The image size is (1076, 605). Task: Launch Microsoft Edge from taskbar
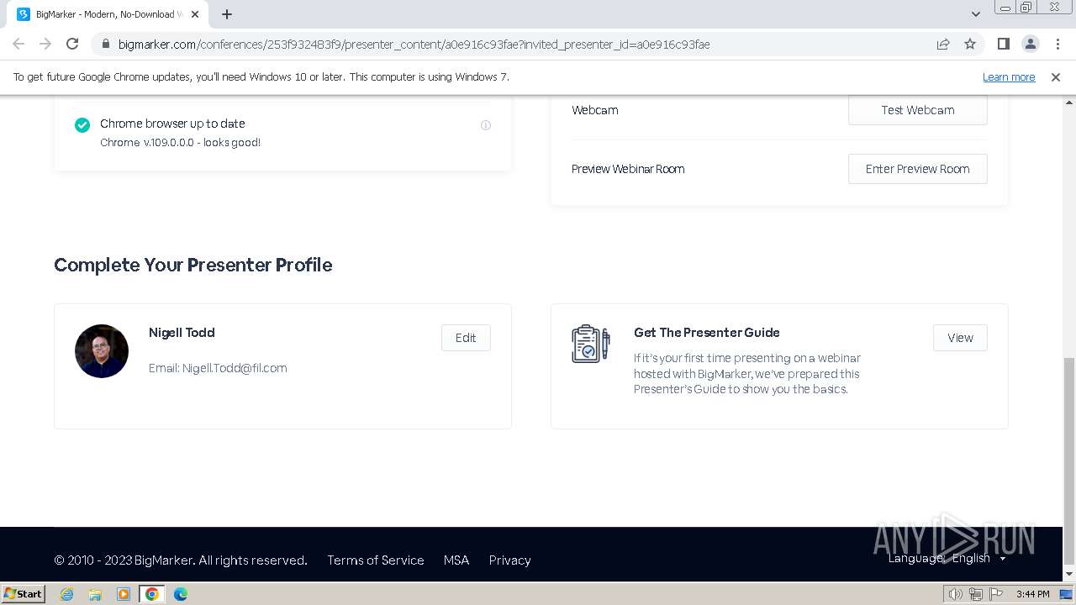(181, 594)
